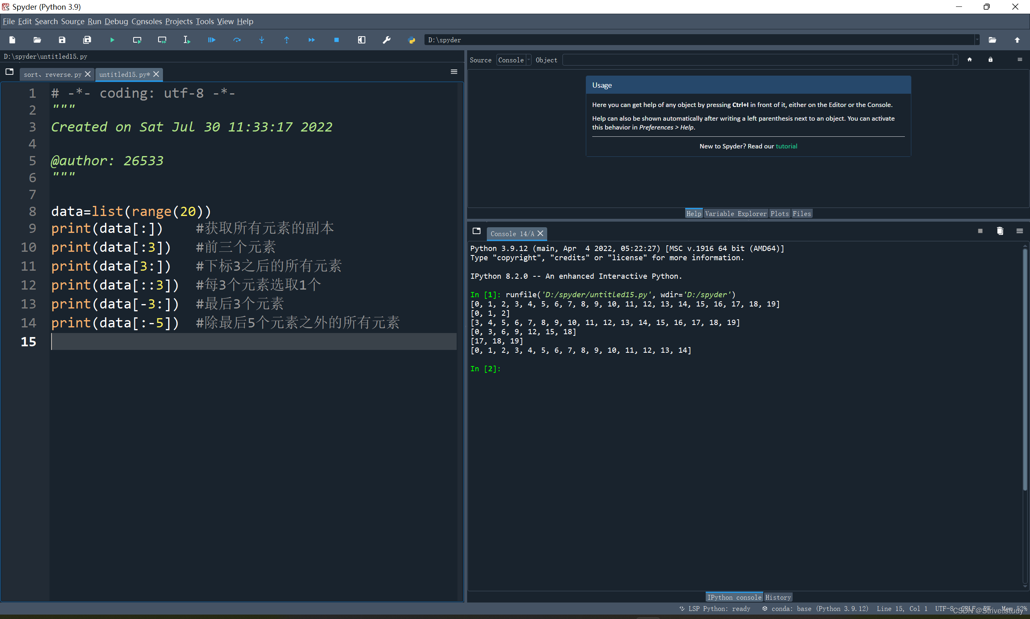
Task: Browse for a working directory
Action: click(x=992, y=40)
